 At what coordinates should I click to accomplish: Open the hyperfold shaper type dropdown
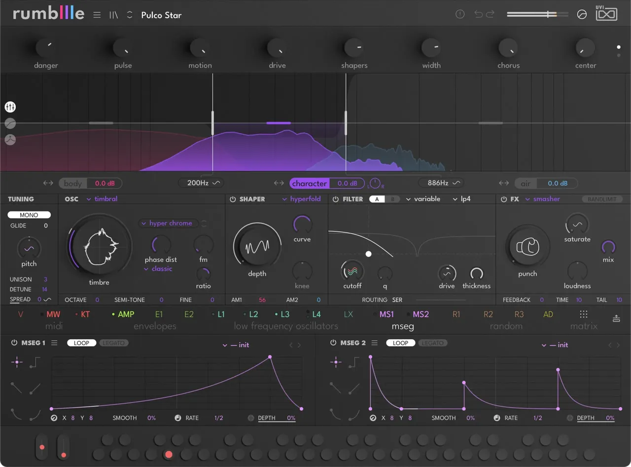point(302,199)
